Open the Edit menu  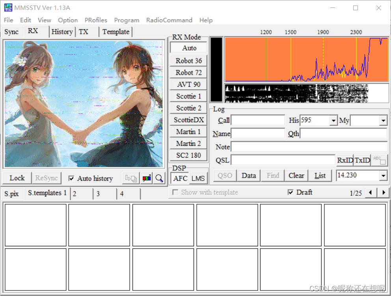pos(26,20)
